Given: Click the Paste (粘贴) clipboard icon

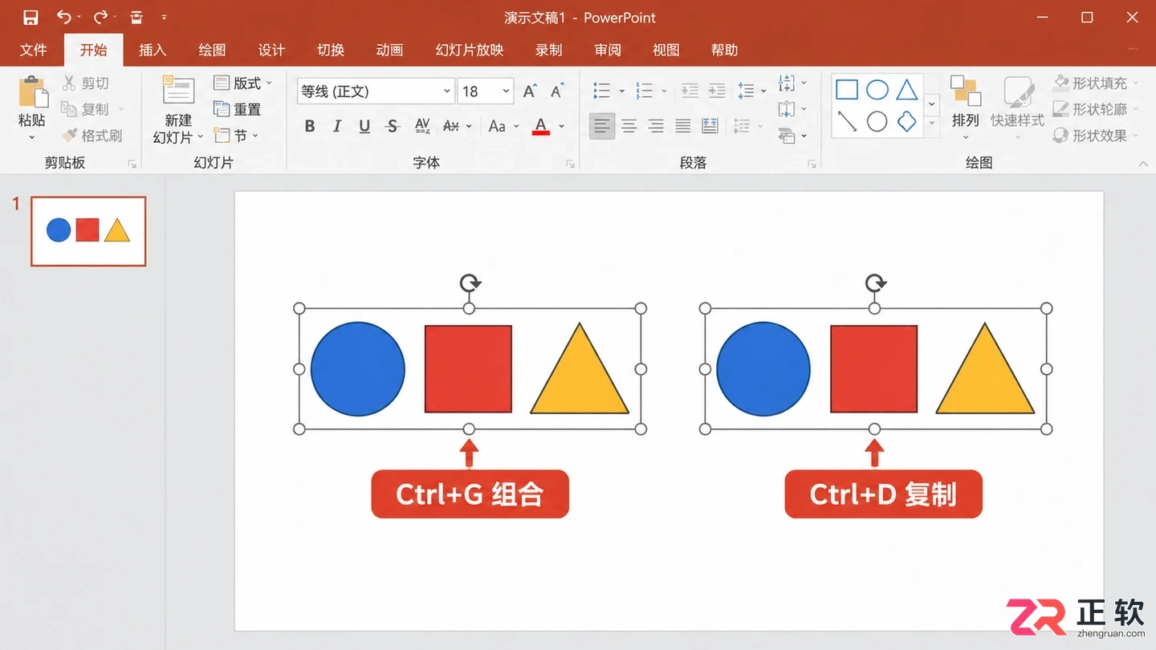Looking at the screenshot, I should [32, 91].
